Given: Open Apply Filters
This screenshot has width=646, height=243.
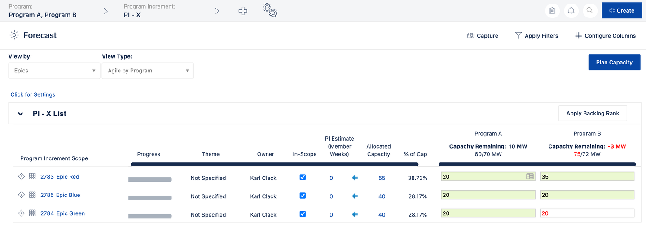Looking at the screenshot, I should coord(536,36).
